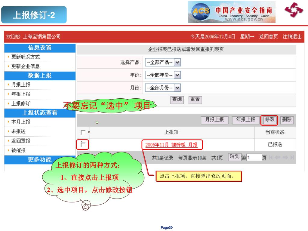
Task: Click the orange bullet next to 月报上报
Action: (8, 85)
